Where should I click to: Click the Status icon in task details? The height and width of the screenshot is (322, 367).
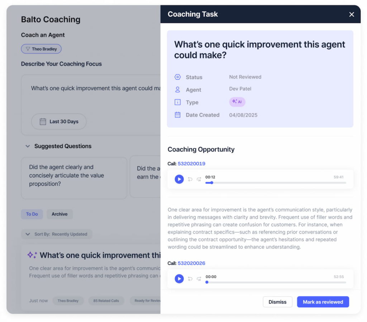coord(178,77)
